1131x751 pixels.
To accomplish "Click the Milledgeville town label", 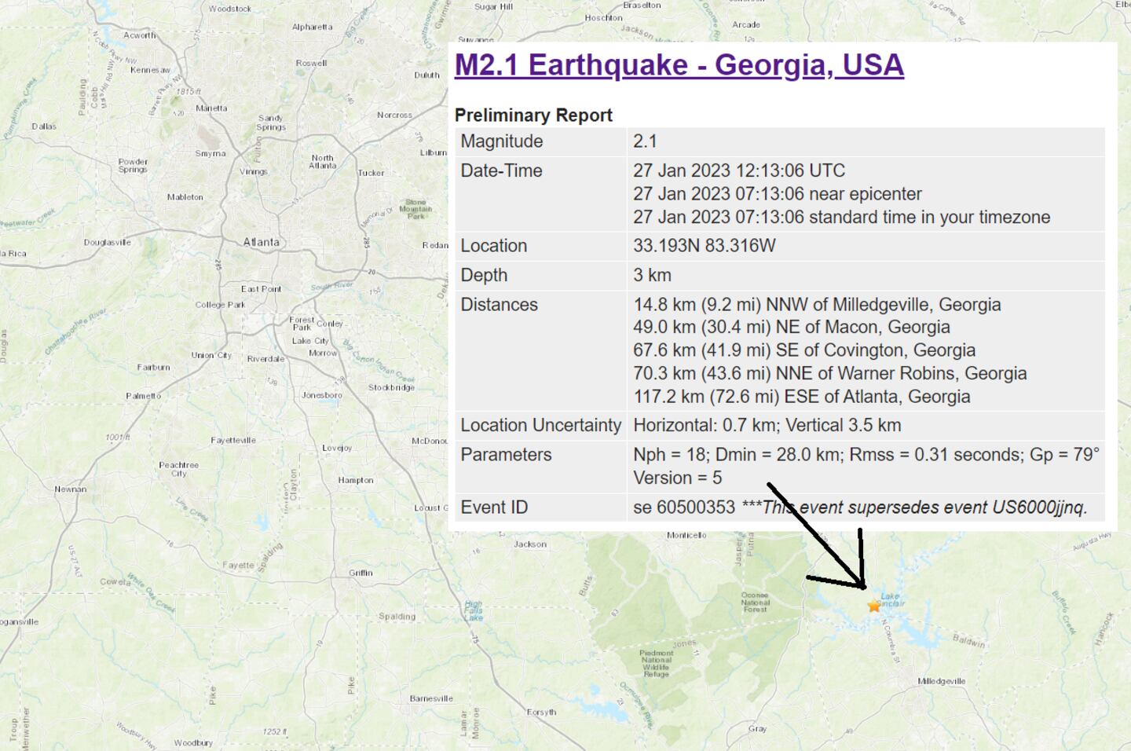I will click(x=941, y=681).
